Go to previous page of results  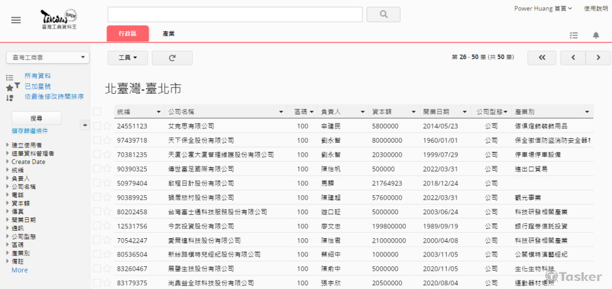tap(573, 58)
